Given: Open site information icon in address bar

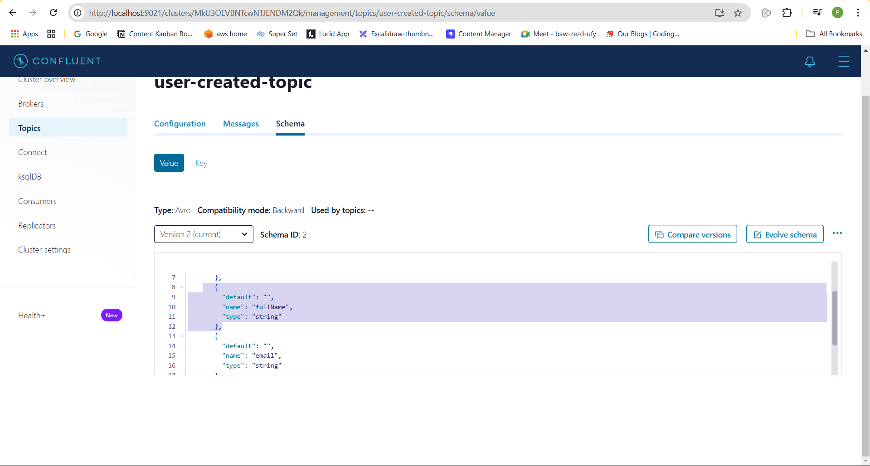Looking at the screenshot, I should pyautogui.click(x=78, y=13).
